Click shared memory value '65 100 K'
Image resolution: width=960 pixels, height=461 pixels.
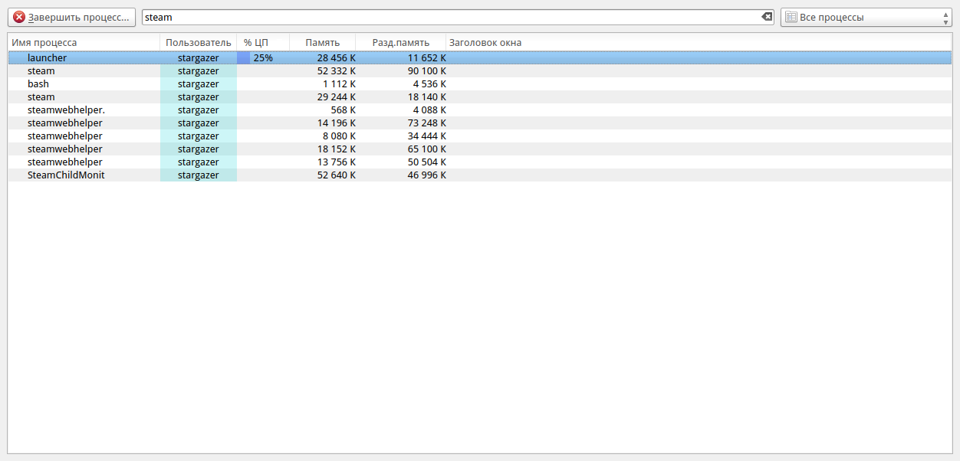[426, 149]
